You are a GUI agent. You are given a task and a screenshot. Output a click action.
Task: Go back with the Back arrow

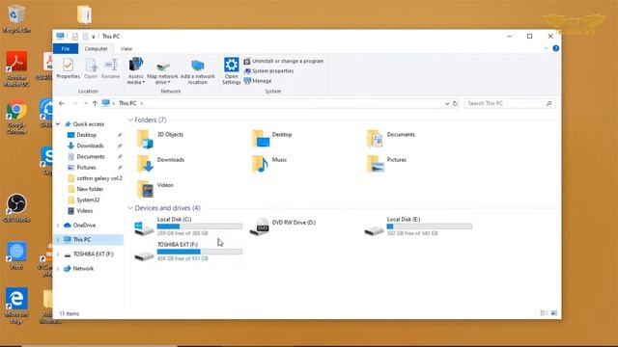point(62,103)
